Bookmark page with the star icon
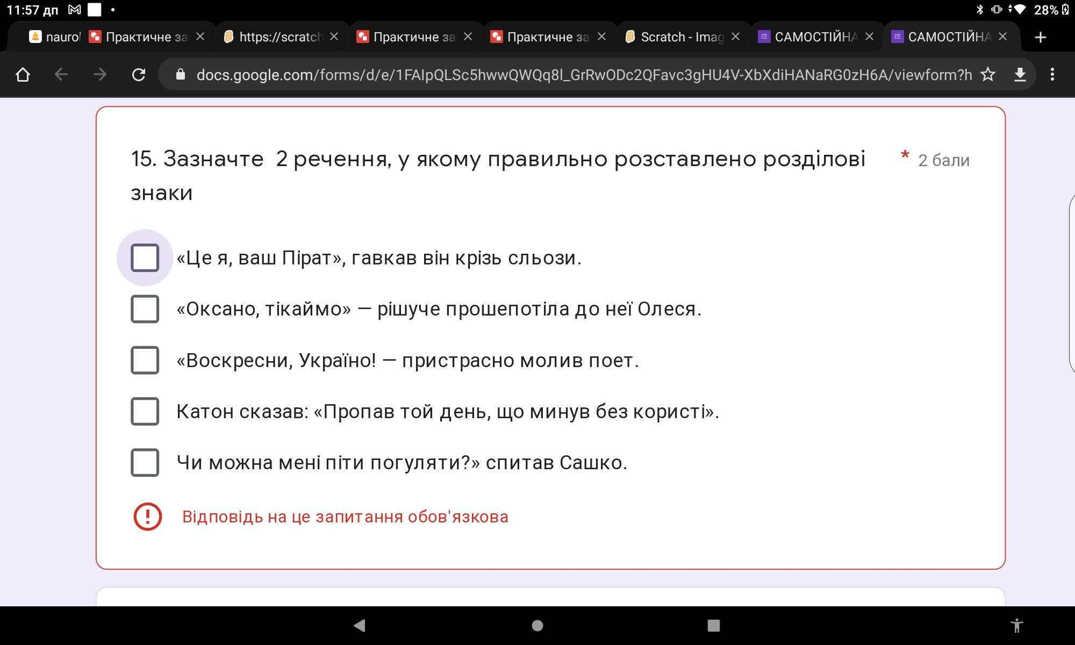 click(988, 75)
